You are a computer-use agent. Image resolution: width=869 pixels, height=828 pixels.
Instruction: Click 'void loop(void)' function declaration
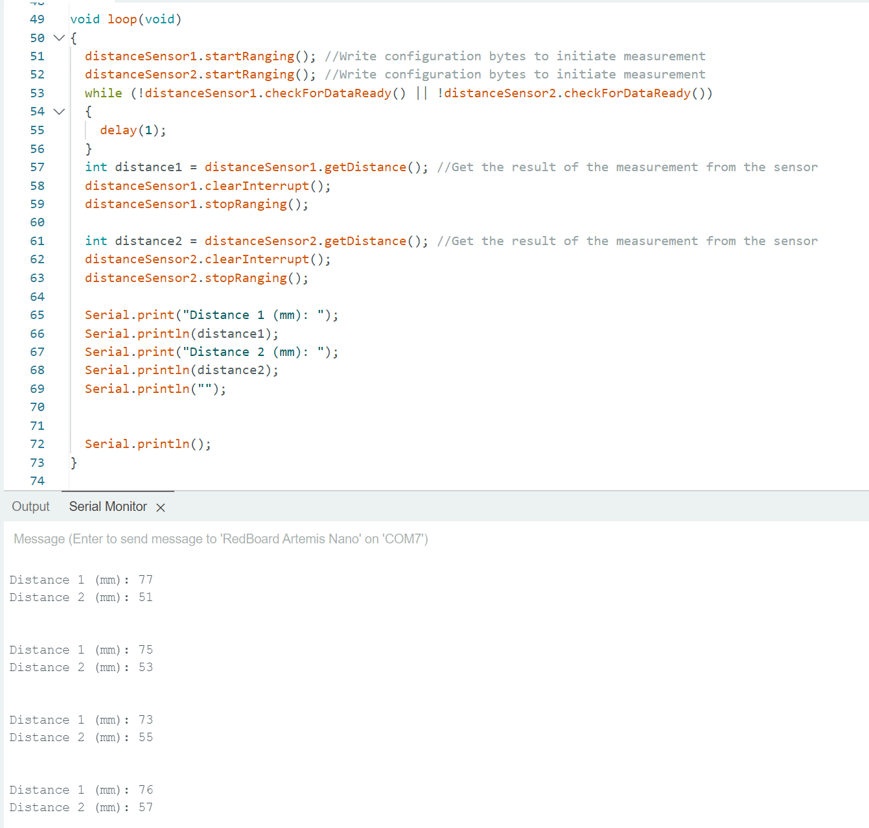[x=126, y=19]
